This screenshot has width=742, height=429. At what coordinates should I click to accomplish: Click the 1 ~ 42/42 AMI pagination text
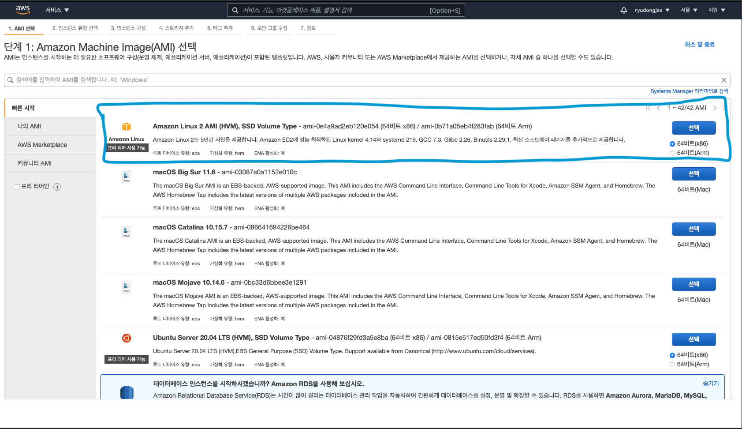pyautogui.click(x=686, y=108)
